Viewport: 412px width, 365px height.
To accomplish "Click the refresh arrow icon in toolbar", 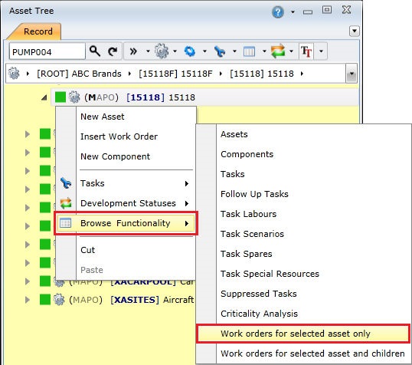I will 113,51.
